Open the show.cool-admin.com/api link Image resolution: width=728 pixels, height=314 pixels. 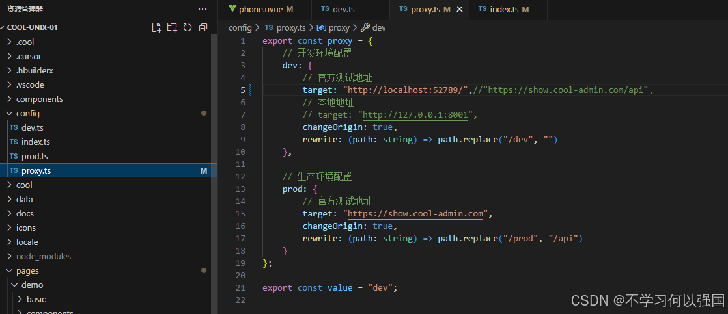(565, 90)
